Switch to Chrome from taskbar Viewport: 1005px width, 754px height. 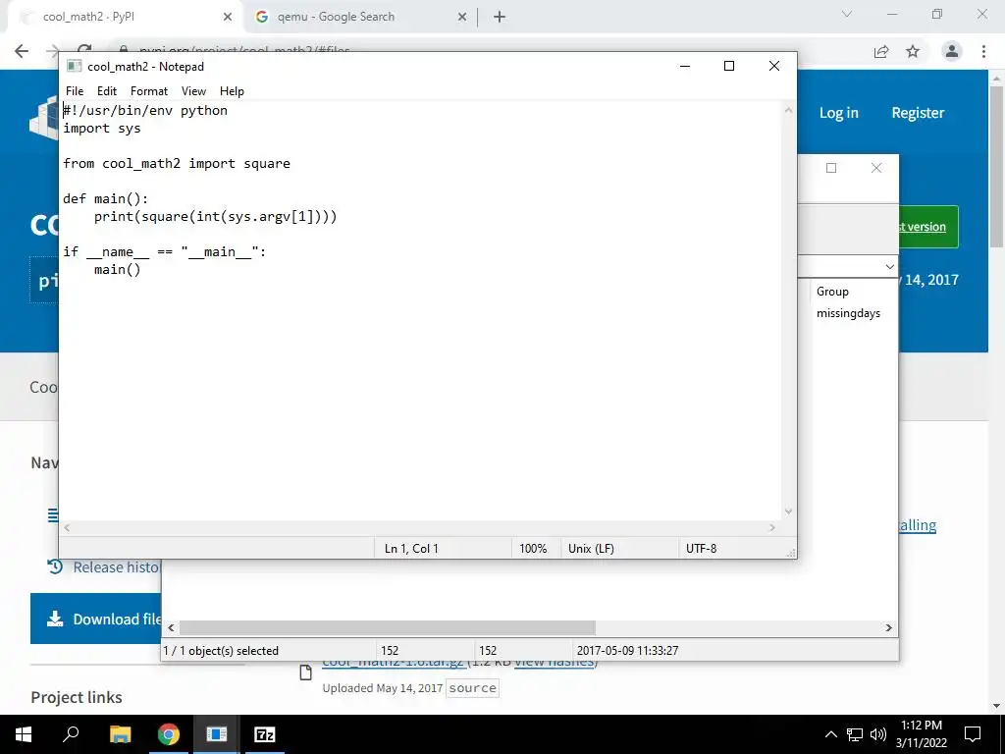click(169, 734)
